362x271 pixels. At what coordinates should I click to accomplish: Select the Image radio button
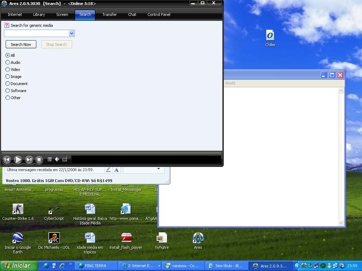(8, 77)
